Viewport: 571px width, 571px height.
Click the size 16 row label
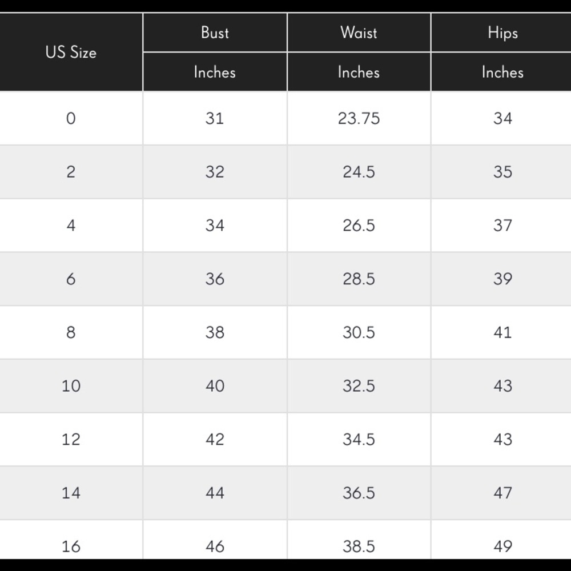[x=71, y=546]
